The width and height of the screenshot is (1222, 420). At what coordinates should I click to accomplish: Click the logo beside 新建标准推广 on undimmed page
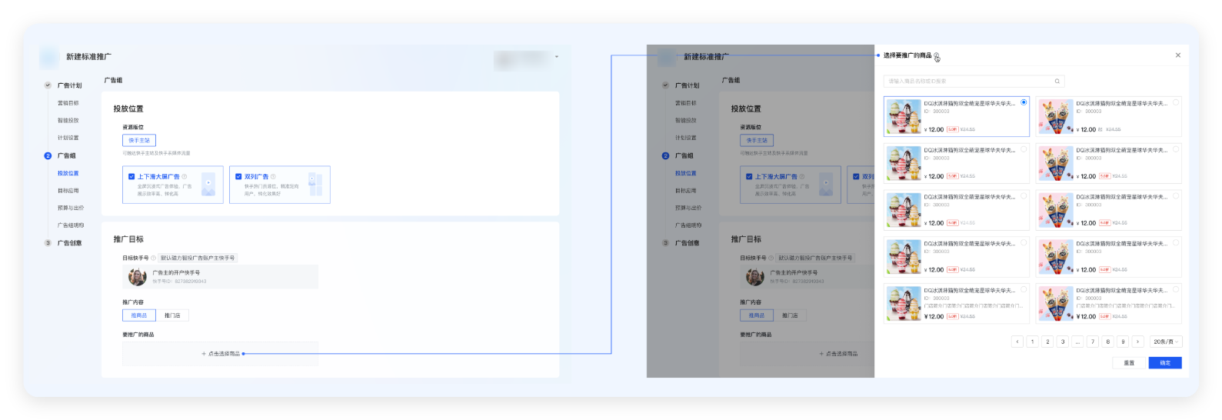(x=49, y=57)
